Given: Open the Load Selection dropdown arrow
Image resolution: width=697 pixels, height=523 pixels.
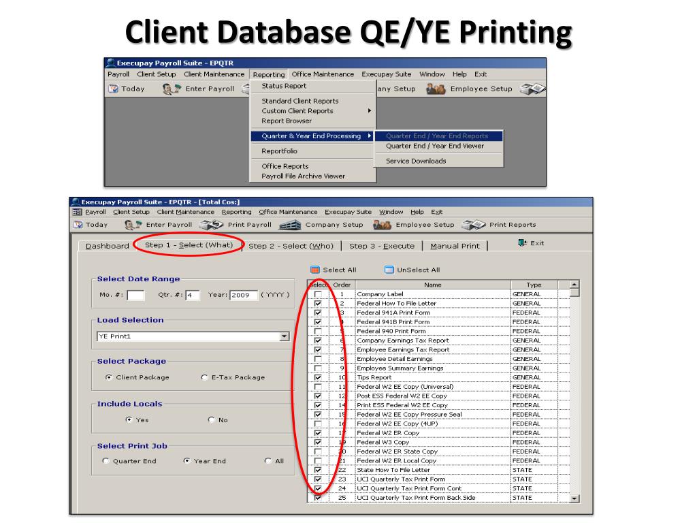Looking at the screenshot, I should tap(285, 336).
